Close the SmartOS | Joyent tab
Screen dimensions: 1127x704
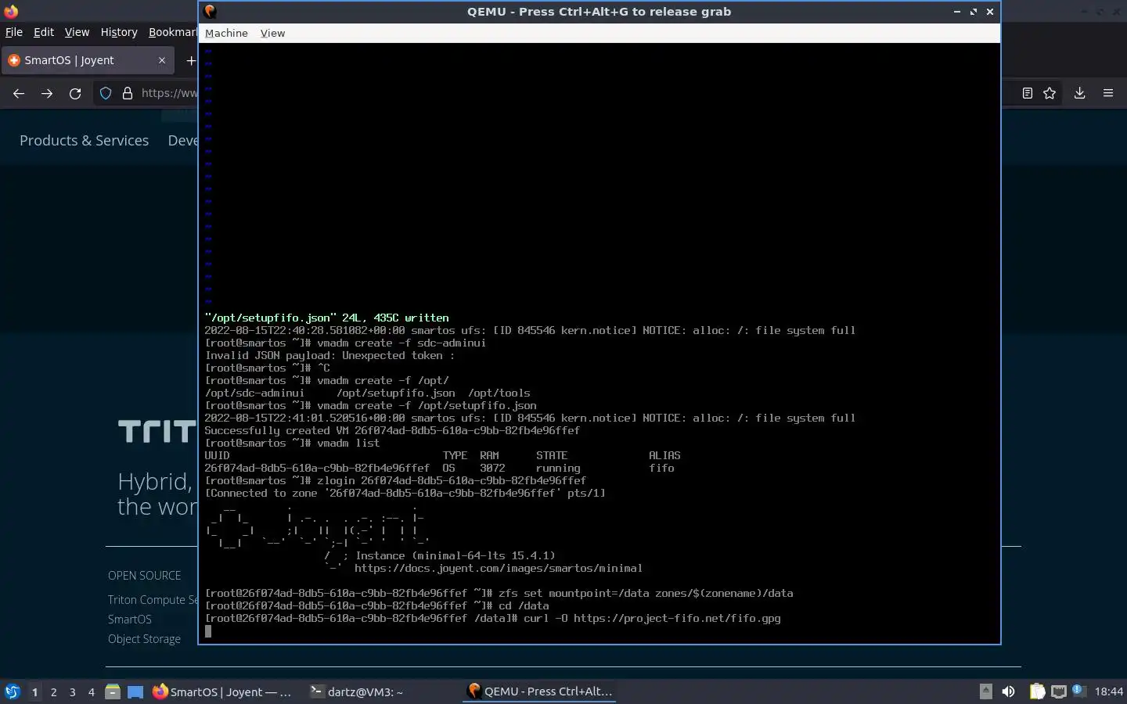pyautogui.click(x=162, y=60)
